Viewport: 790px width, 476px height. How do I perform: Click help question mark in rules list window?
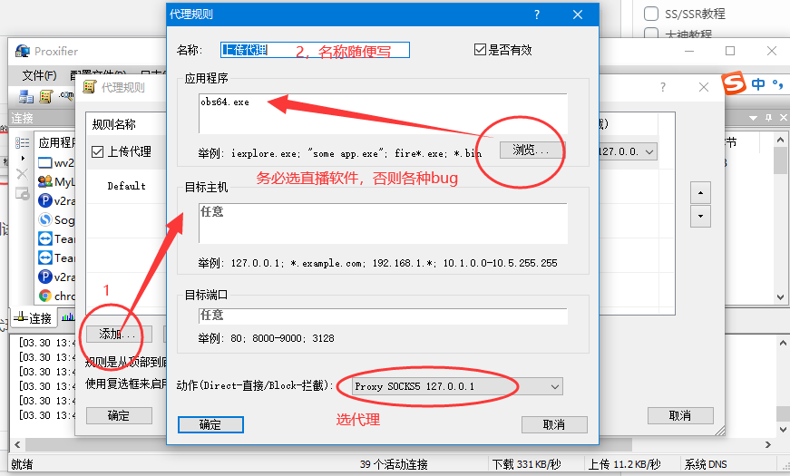point(663,87)
